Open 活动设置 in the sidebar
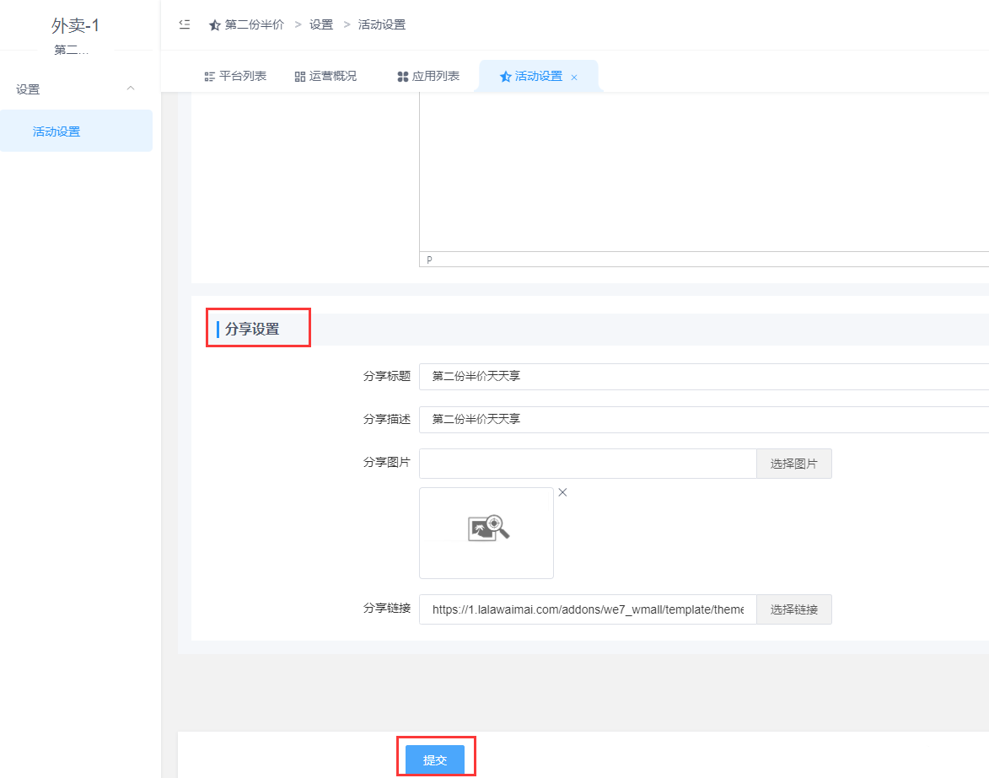The width and height of the screenshot is (989, 778). (77, 131)
